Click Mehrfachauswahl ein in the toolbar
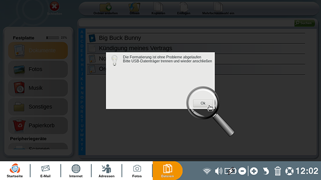Screen dimensions: 321x180 click(218, 9)
